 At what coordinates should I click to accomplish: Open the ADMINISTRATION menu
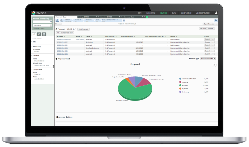[203, 13]
